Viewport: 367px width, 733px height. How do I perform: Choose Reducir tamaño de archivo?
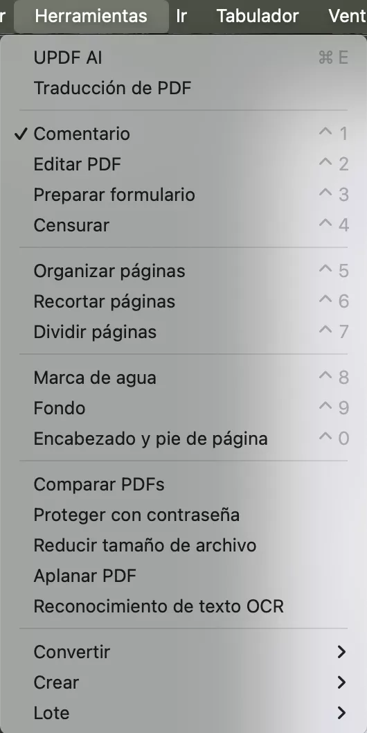183,545
